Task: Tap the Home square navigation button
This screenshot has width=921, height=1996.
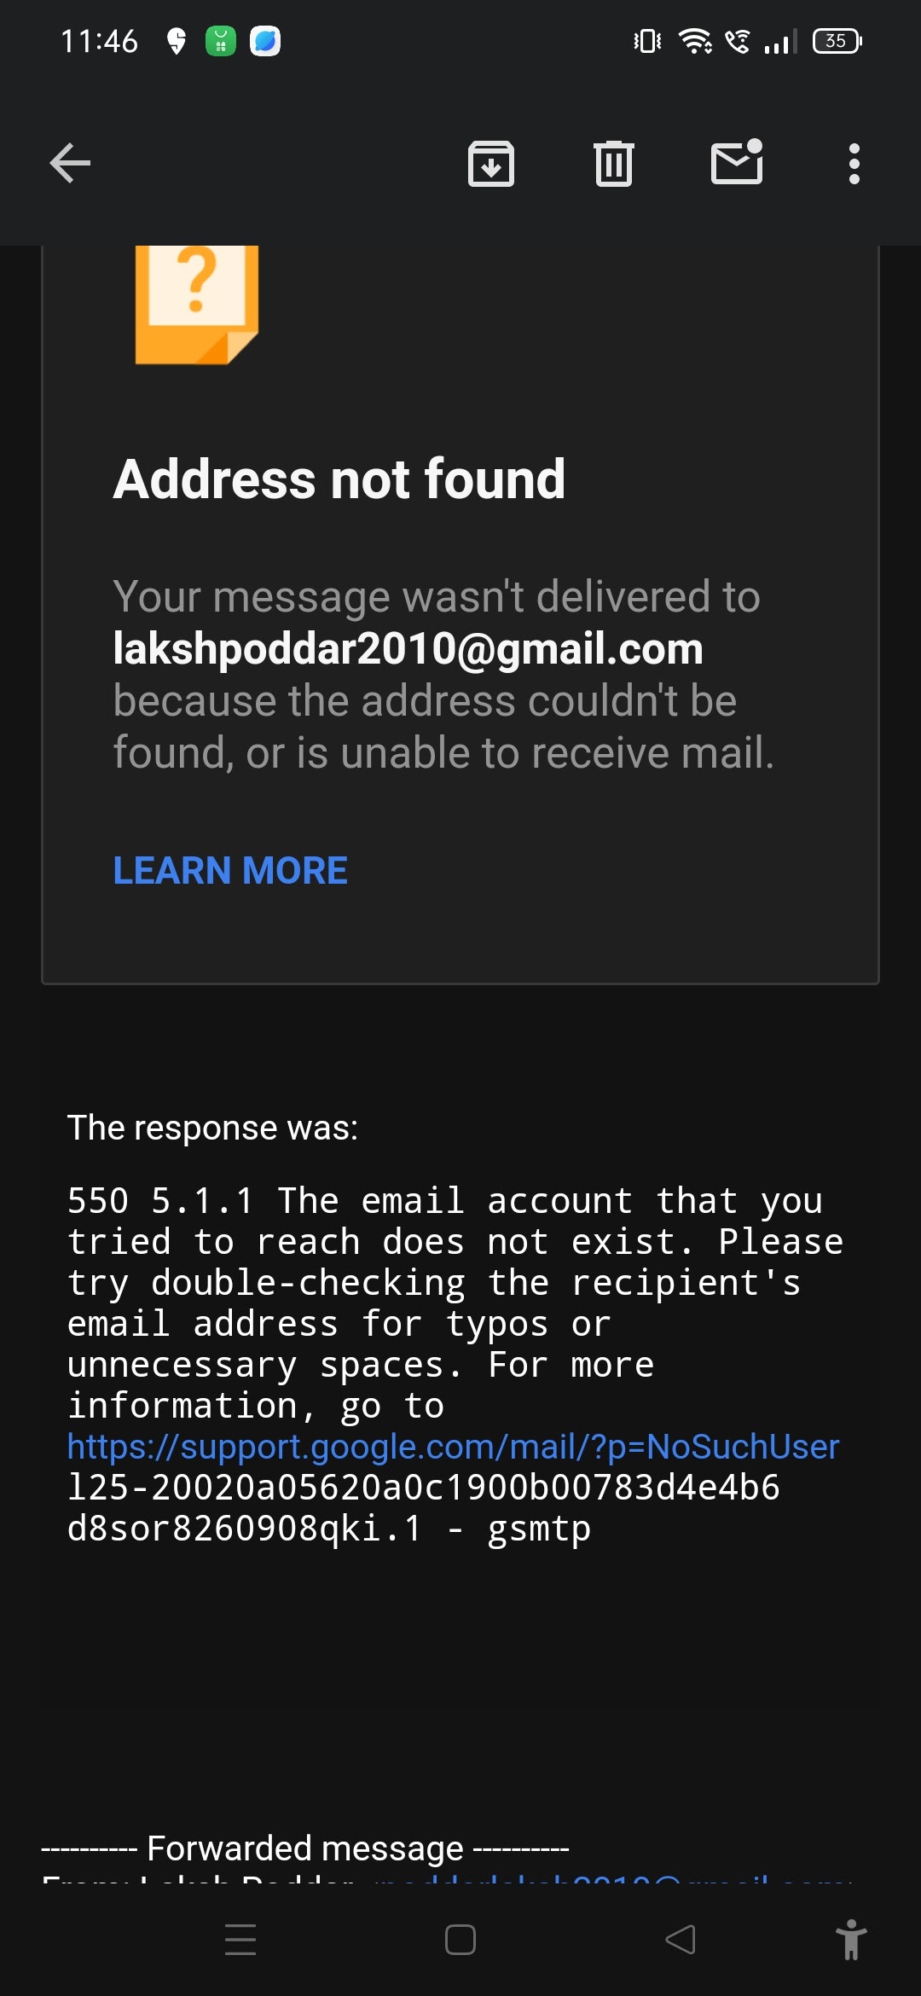Action: pyautogui.click(x=460, y=1939)
